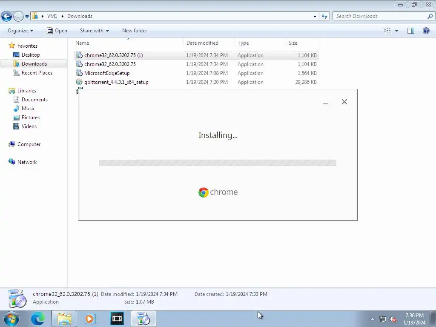Open the Organize menu
Screen dimensions: 436x327
[20, 31]
